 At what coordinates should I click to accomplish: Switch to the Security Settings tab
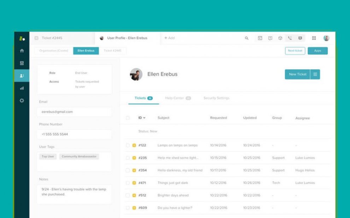pos(216,98)
